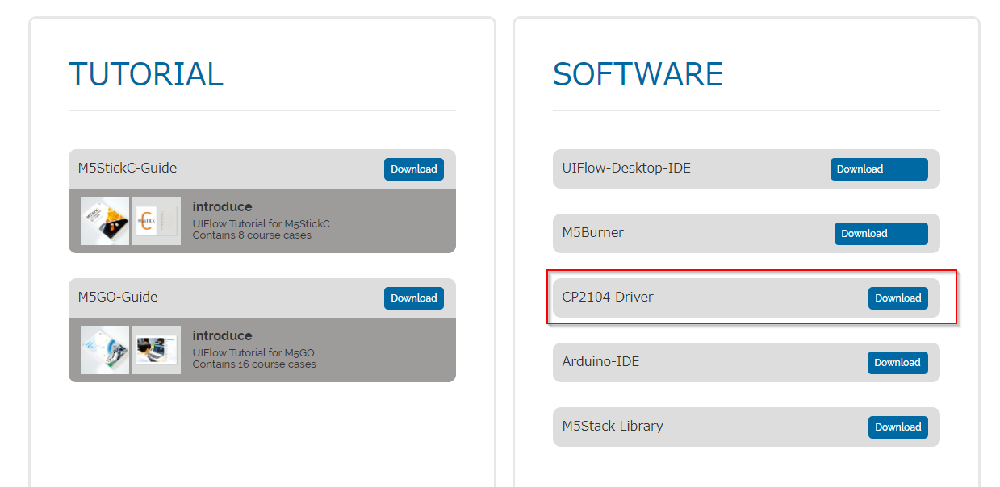The width and height of the screenshot is (1000, 487).
Task: Download the M5GO-Guide tutorial
Action: tap(414, 298)
